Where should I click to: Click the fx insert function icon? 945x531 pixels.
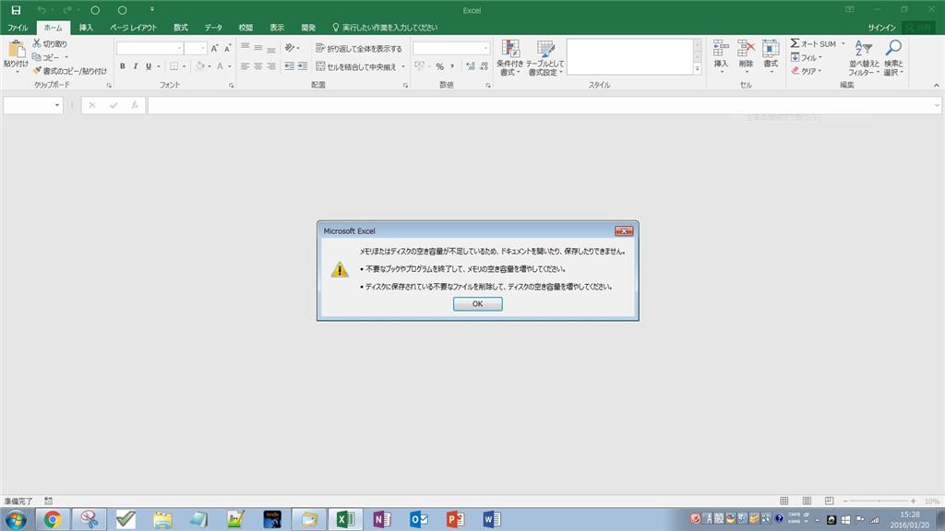pos(135,105)
